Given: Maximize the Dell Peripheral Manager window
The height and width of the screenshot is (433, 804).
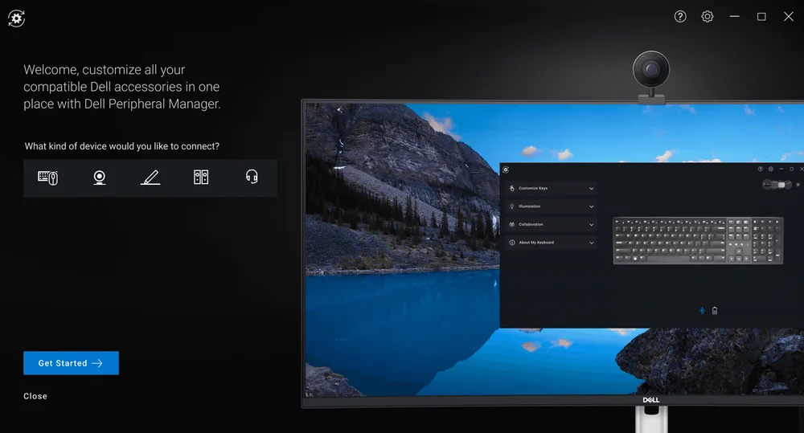Looking at the screenshot, I should point(761,16).
